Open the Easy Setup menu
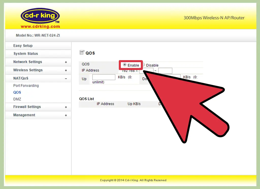Viewport: 260px width, 189px height. click(23, 46)
